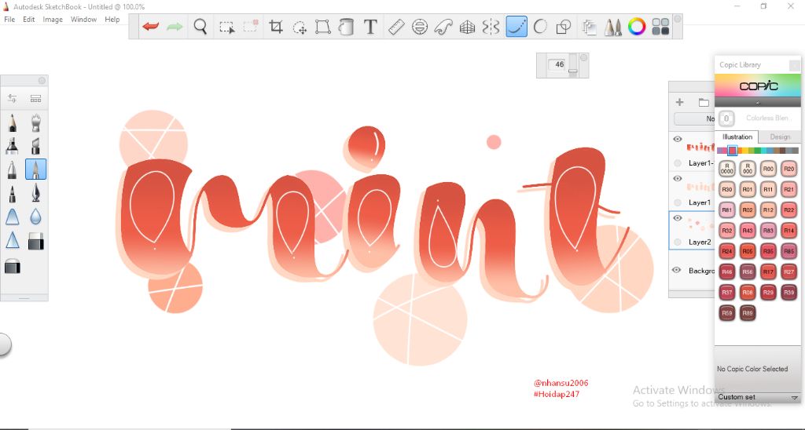
Task: Choose the Marker brush in the palette
Action: [13, 145]
